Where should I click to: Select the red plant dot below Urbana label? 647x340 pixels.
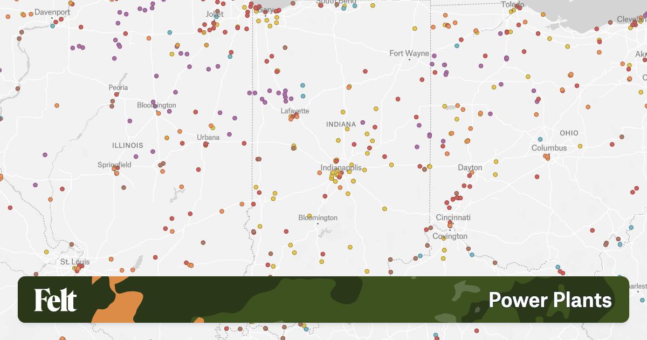pos(205,144)
